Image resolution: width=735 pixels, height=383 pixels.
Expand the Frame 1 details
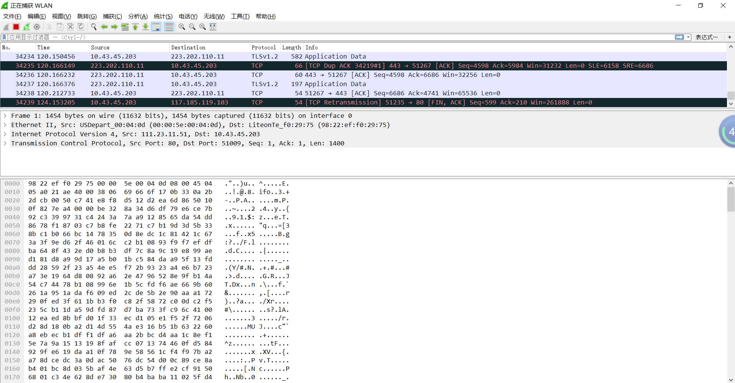click(5, 116)
